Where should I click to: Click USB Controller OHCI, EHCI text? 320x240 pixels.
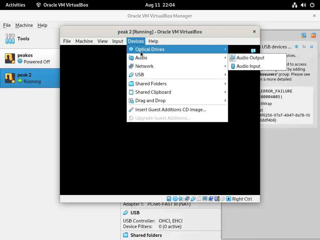click(x=153, y=221)
